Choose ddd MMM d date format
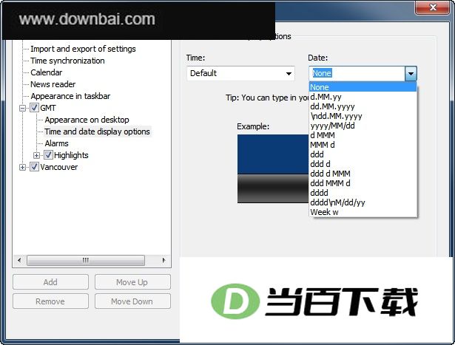 tap(363, 183)
